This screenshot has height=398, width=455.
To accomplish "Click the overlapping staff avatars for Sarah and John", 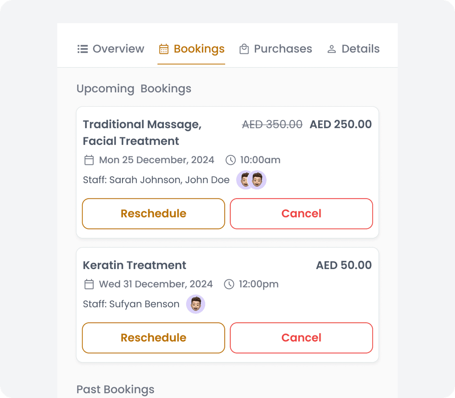I will (251, 180).
